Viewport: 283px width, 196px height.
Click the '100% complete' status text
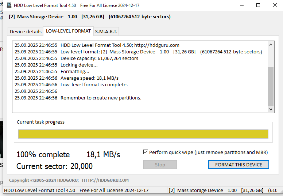(43, 155)
